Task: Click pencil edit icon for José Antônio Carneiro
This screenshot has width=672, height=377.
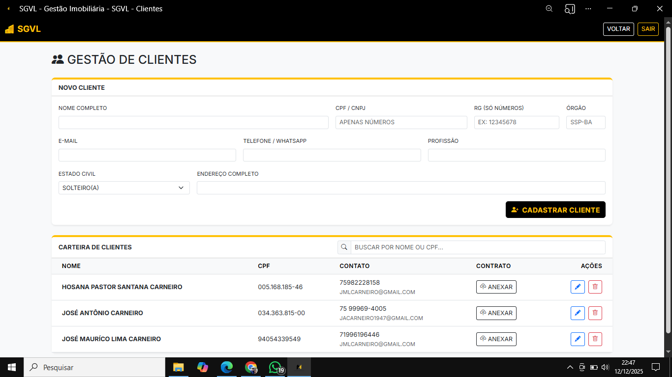Action: [578, 313]
